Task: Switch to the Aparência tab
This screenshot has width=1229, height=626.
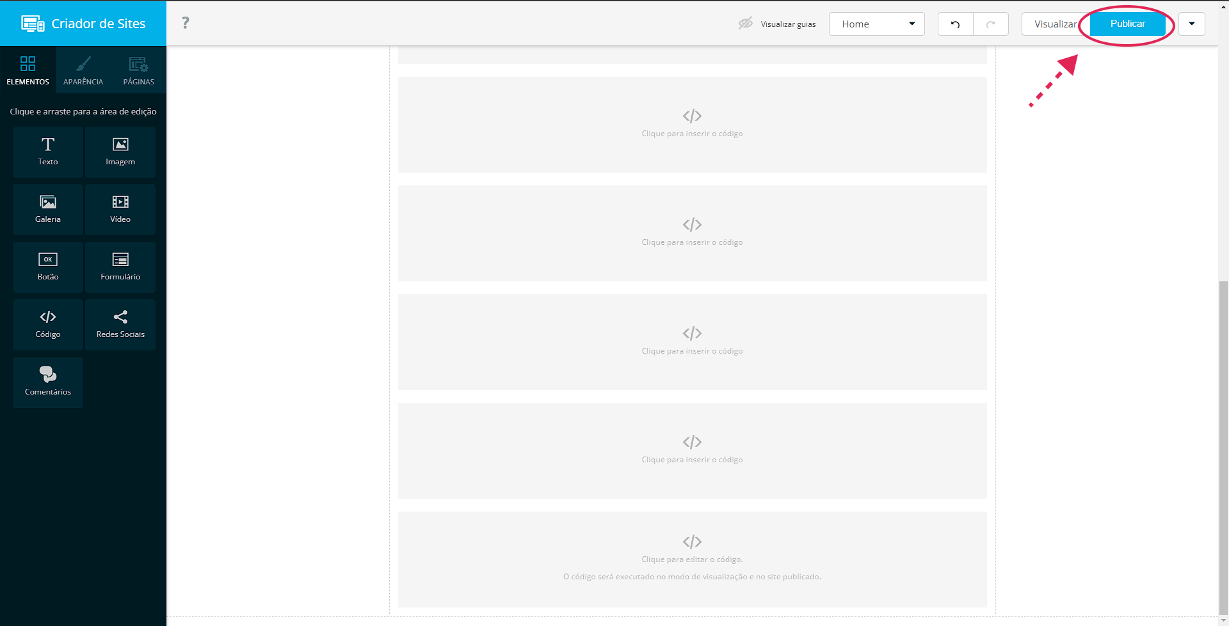Action: [x=83, y=70]
